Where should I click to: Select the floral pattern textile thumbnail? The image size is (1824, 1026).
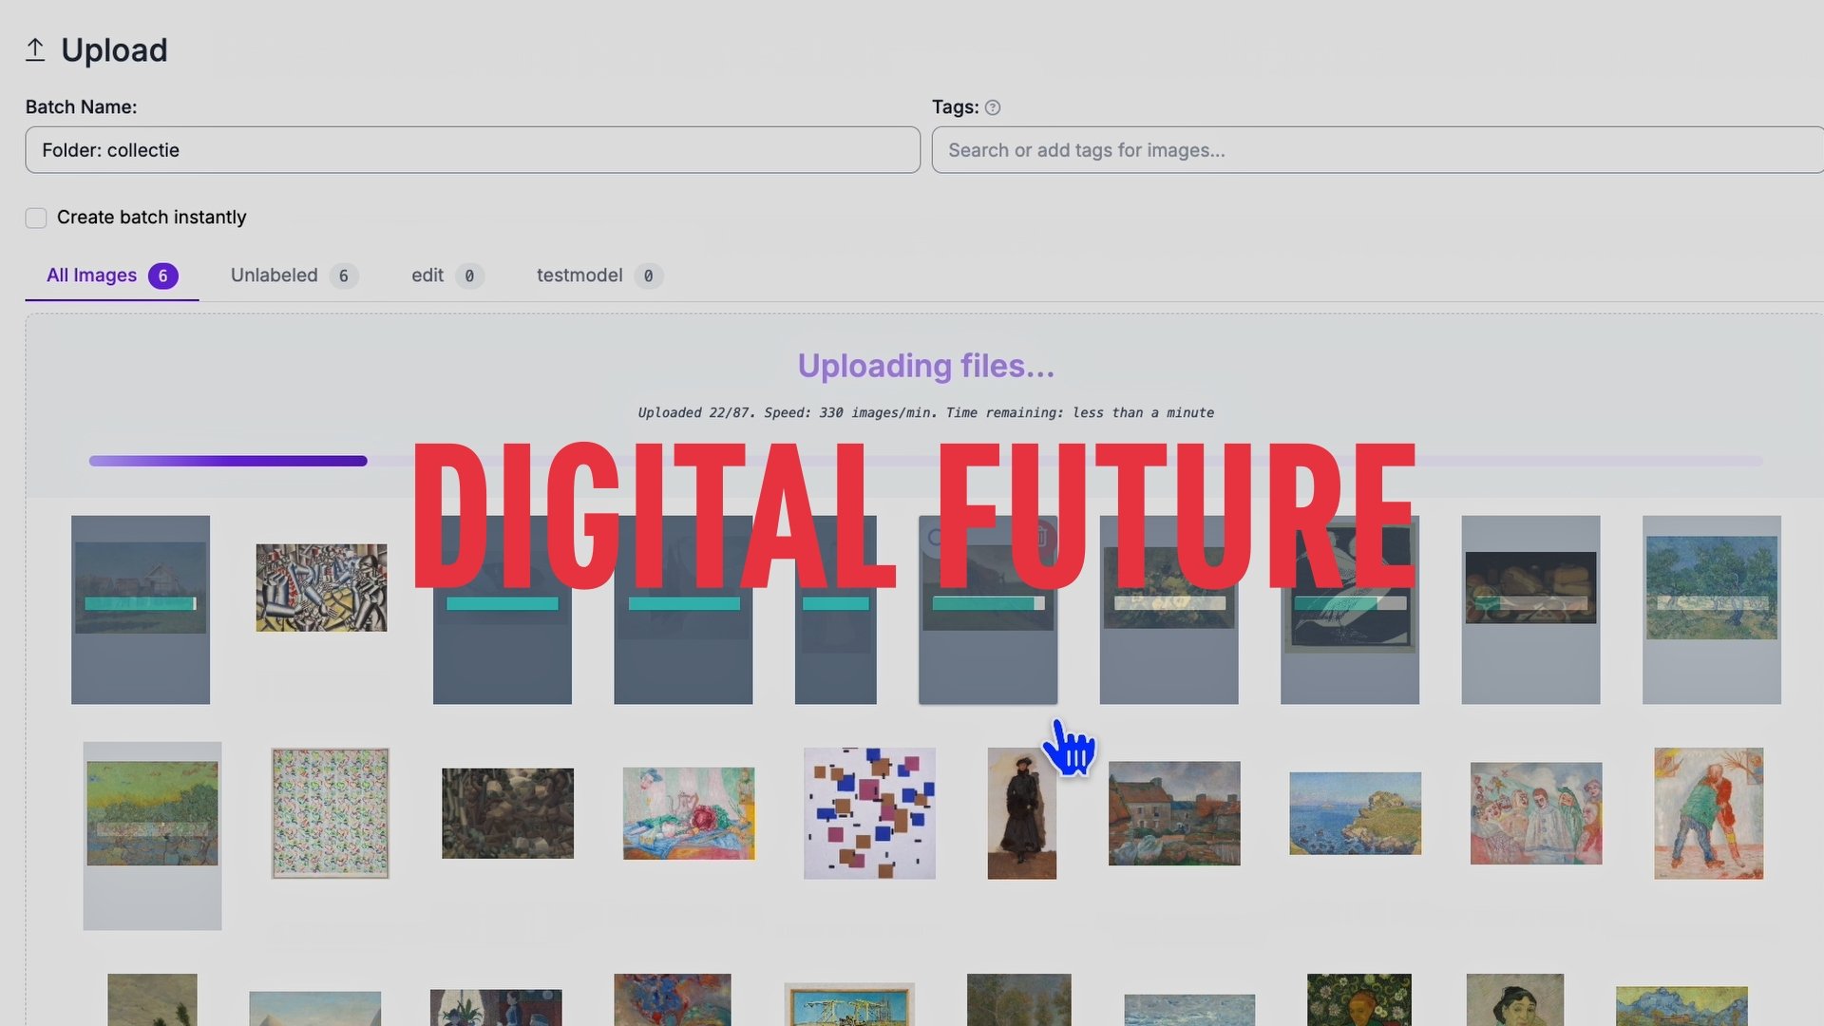pos(330,813)
